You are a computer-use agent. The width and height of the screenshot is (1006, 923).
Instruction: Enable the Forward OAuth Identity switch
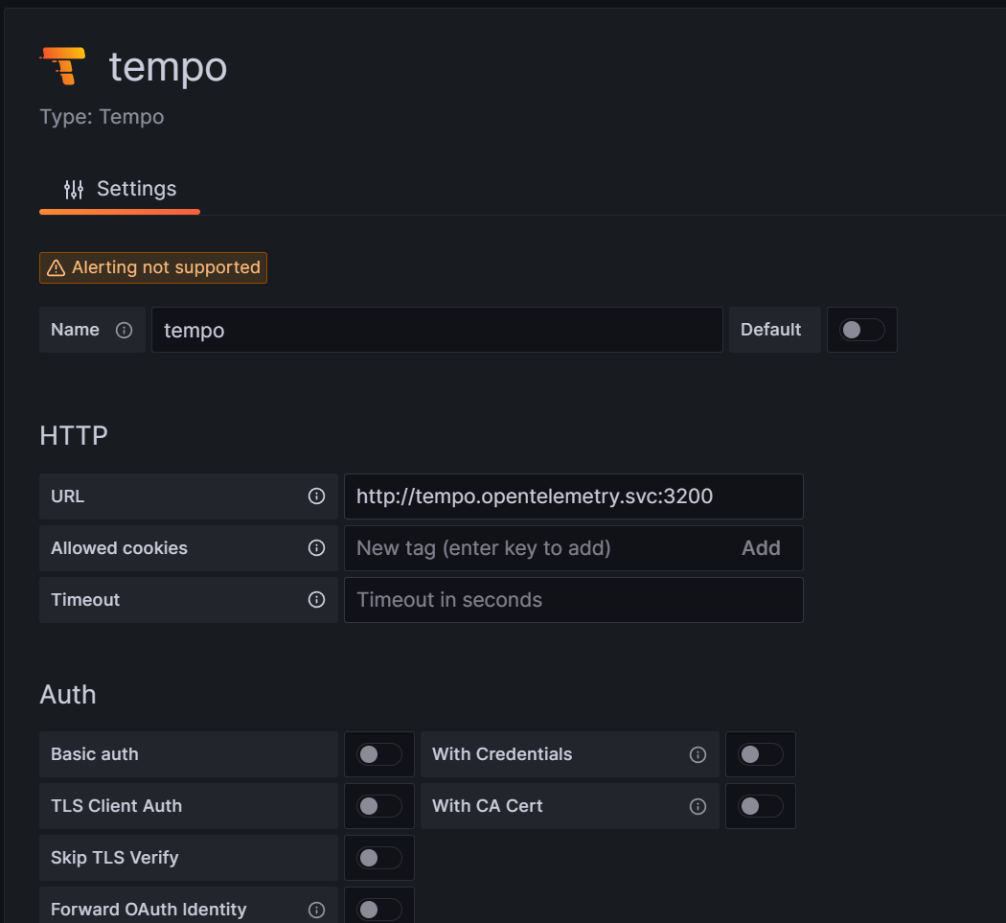[379, 910]
